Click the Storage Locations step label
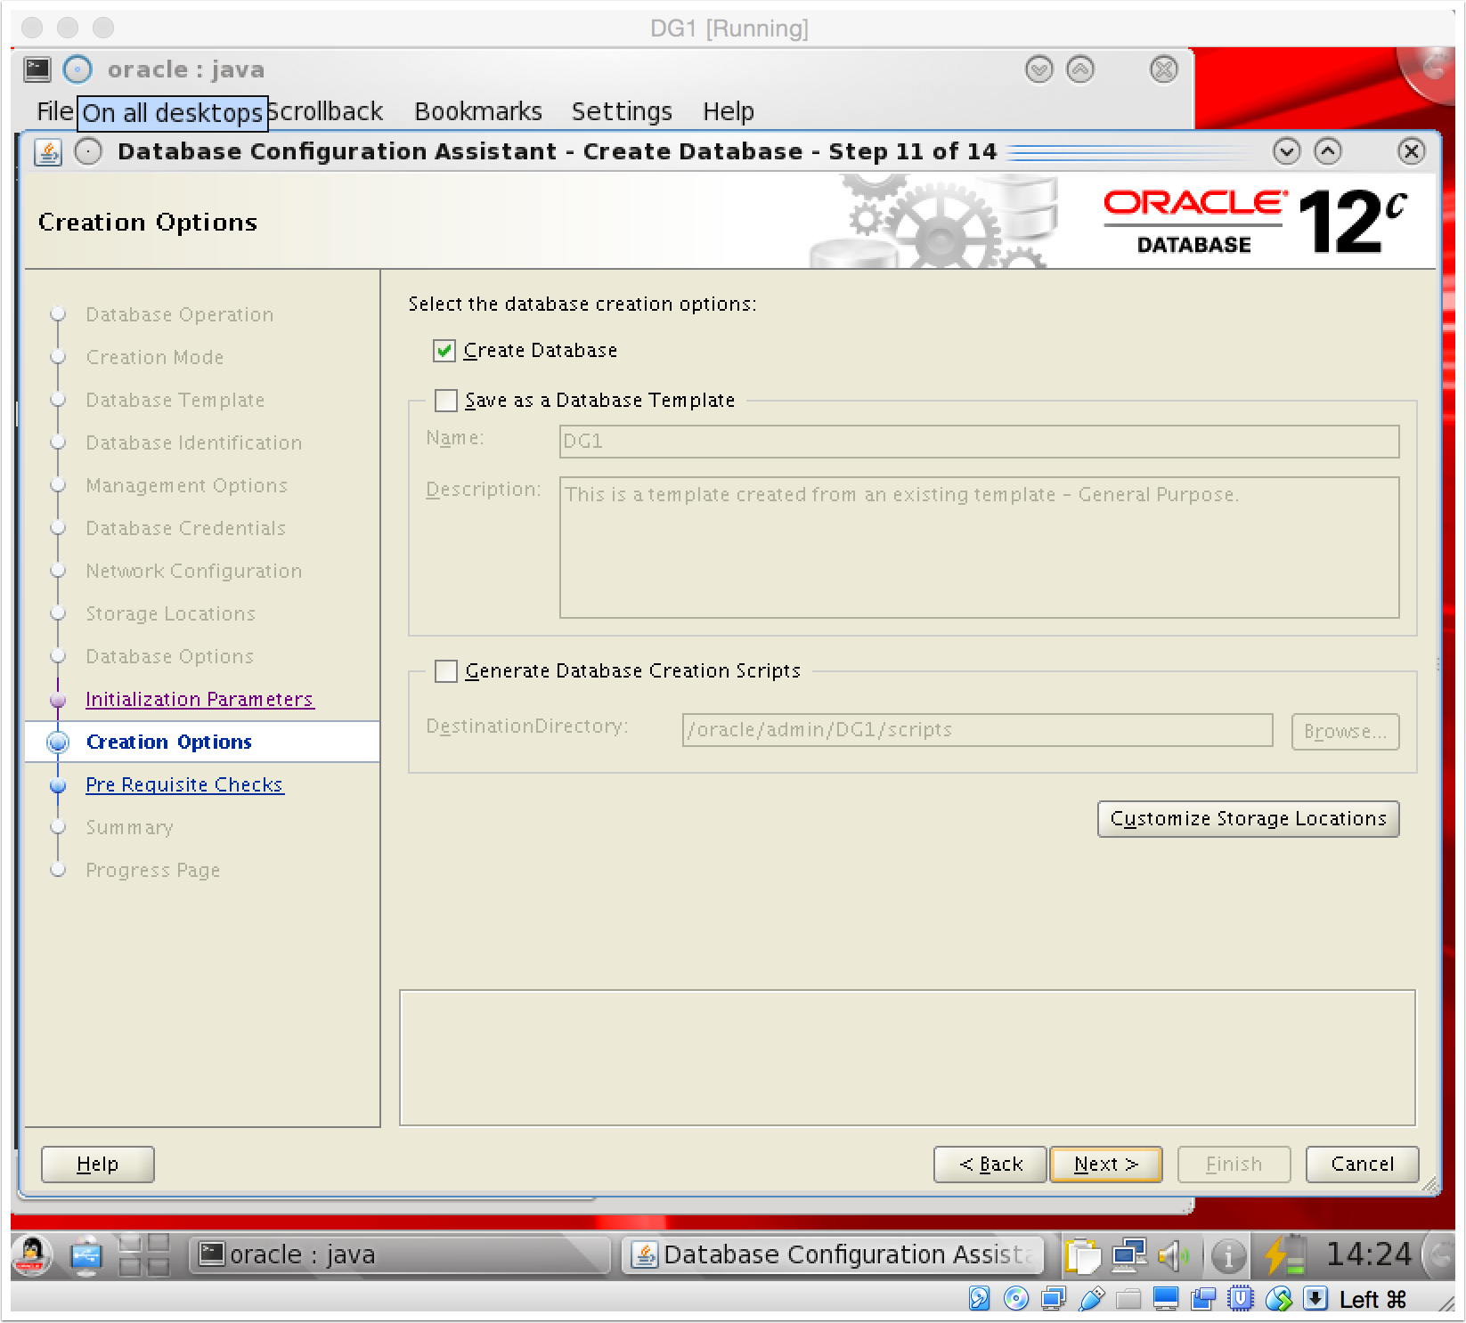This screenshot has height=1323, width=1466. (171, 613)
